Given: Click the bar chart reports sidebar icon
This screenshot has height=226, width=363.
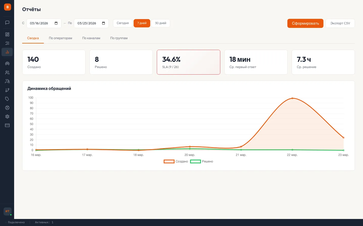Looking at the screenshot, I should tap(7, 52).
